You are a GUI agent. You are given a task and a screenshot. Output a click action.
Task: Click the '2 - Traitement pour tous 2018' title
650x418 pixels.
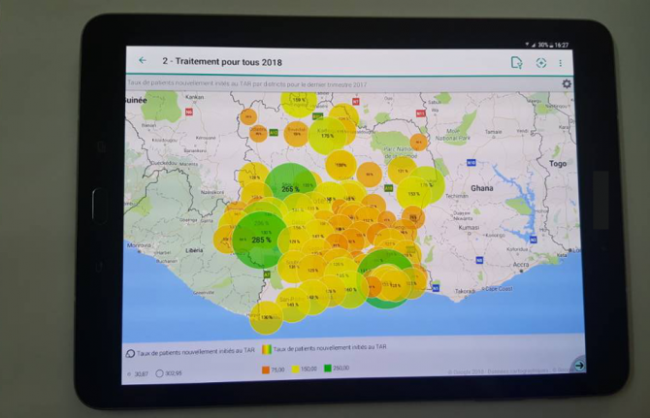[x=214, y=61]
